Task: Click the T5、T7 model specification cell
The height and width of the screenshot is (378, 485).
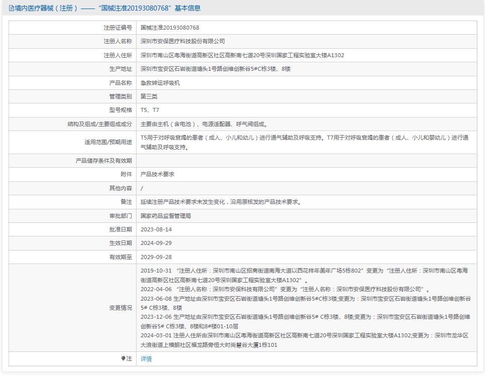Action: pyautogui.click(x=150, y=110)
